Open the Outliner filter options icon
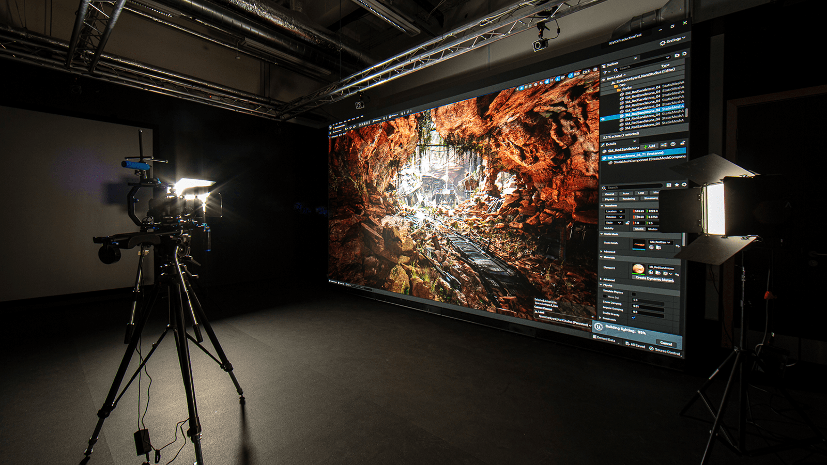The image size is (827, 465). pyautogui.click(x=606, y=72)
